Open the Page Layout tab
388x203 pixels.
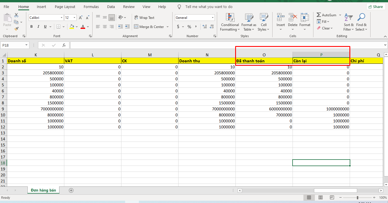[65, 7]
